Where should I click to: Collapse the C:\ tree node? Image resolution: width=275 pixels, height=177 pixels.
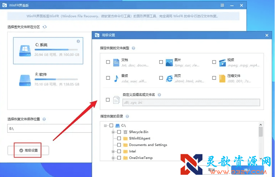click(x=105, y=125)
